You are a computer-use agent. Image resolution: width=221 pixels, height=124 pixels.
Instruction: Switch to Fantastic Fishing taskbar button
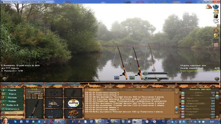(x=137, y=122)
